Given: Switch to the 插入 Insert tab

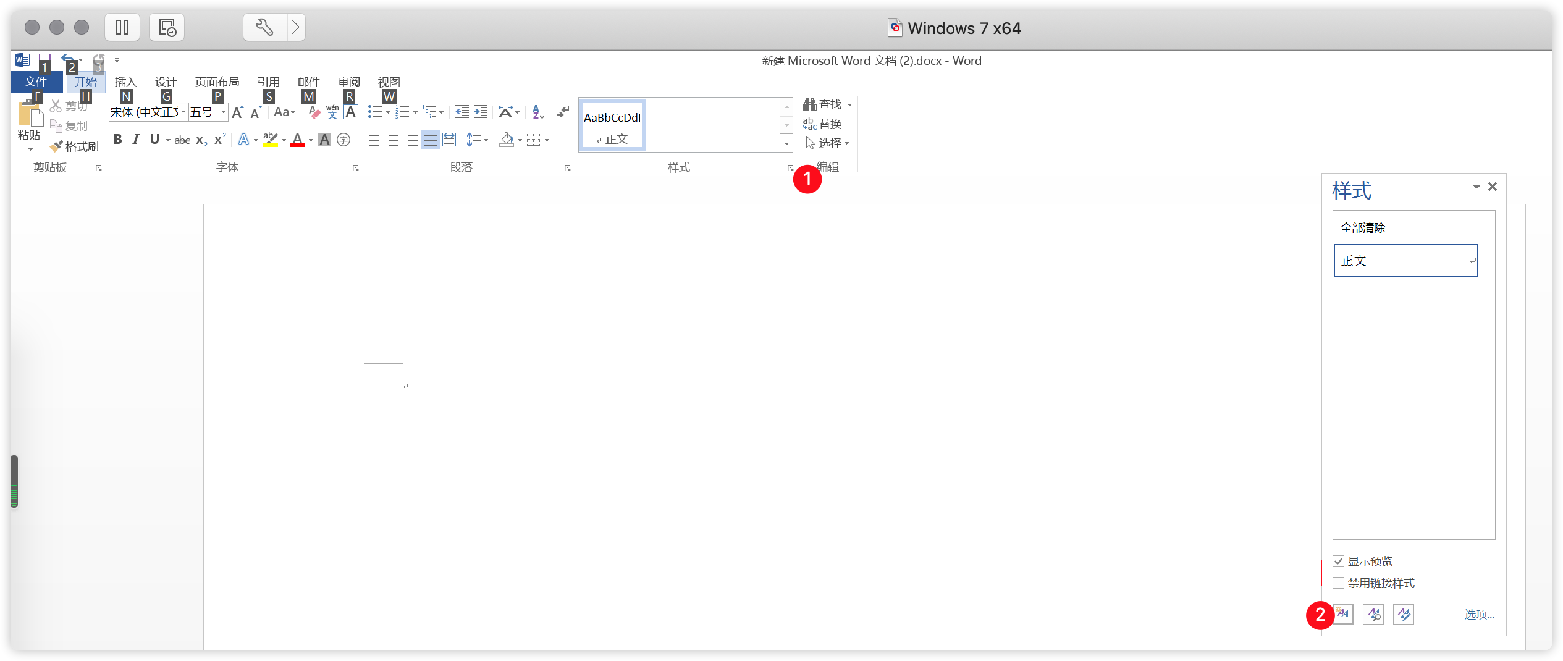Looking at the screenshot, I should tap(125, 82).
